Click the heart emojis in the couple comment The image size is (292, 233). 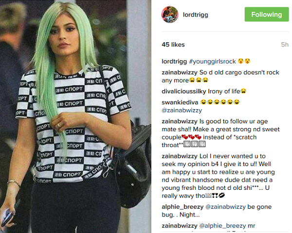(x=191, y=137)
